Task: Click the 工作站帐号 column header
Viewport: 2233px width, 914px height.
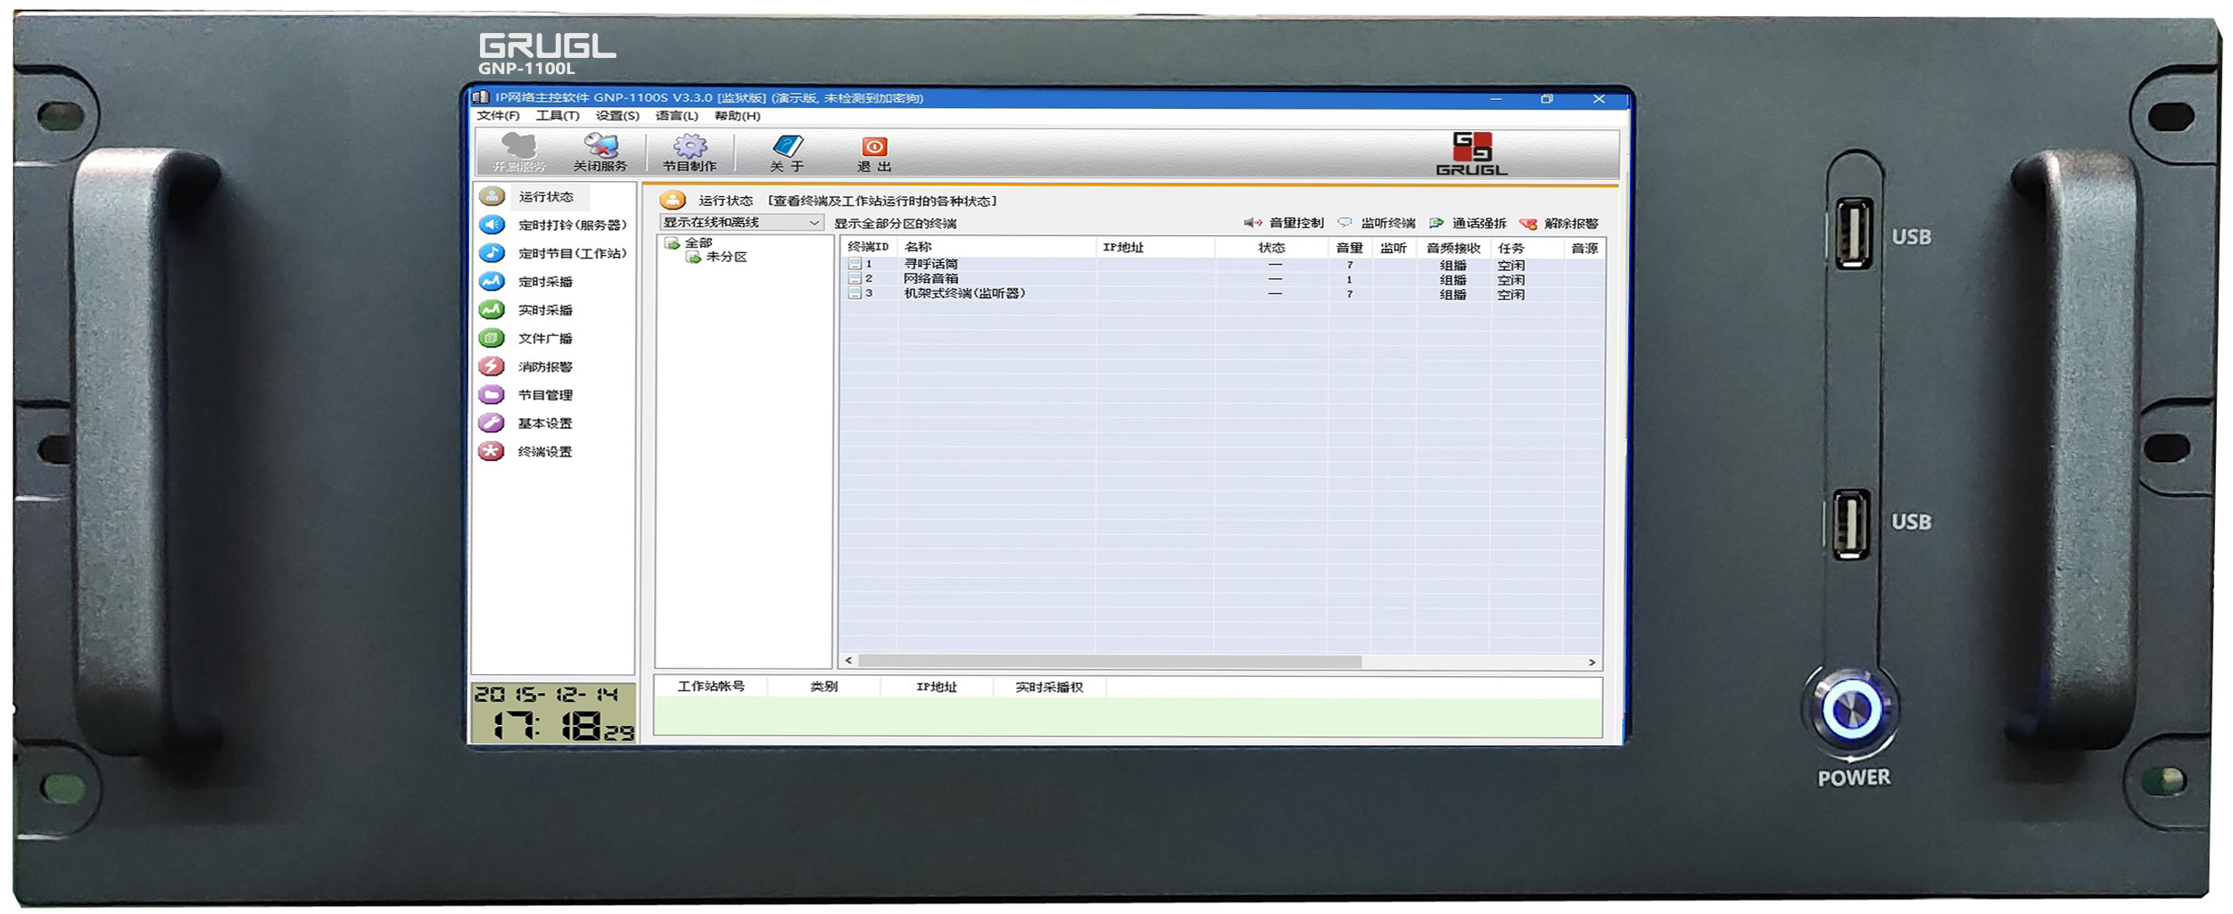Action: (x=711, y=687)
